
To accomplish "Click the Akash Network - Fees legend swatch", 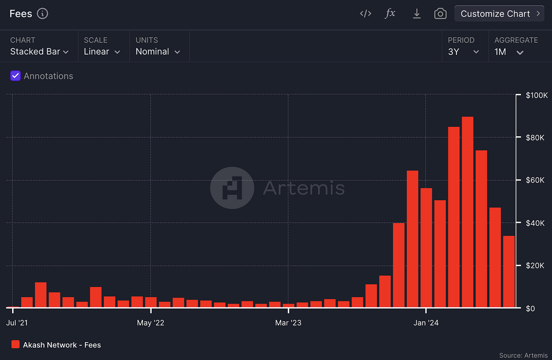I will (16, 344).
